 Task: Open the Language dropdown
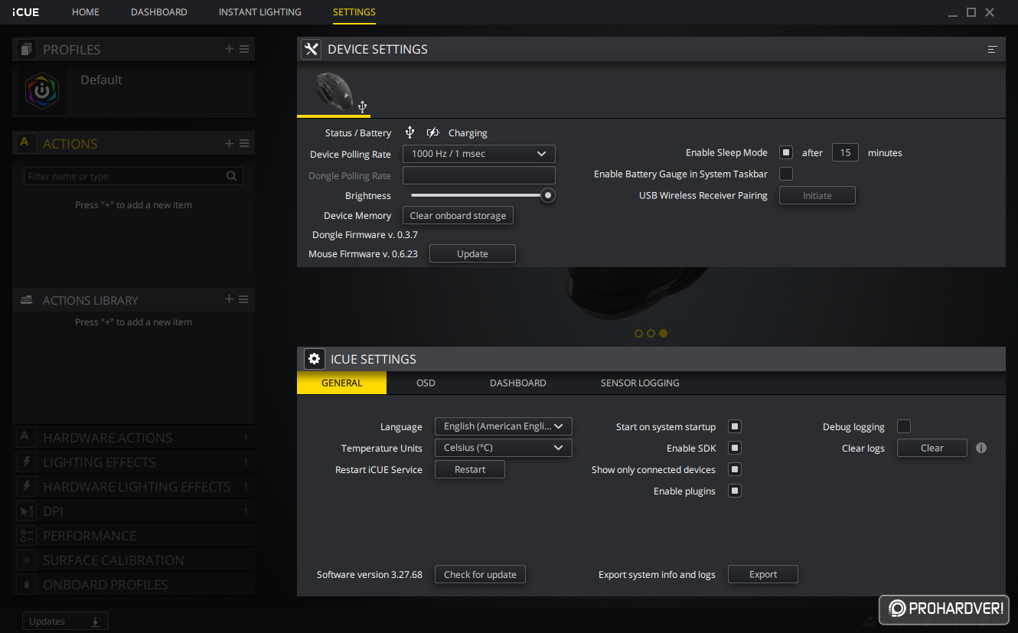[x=503, y=426]
